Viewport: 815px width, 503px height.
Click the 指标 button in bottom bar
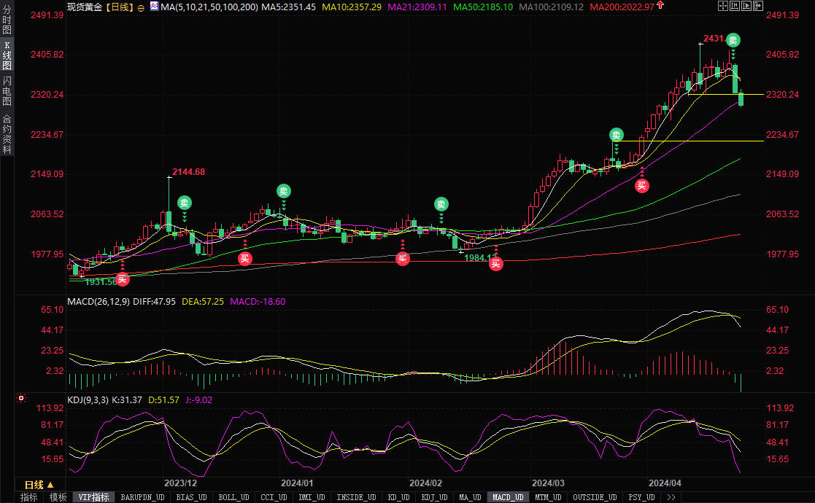[x=29, y=497]
